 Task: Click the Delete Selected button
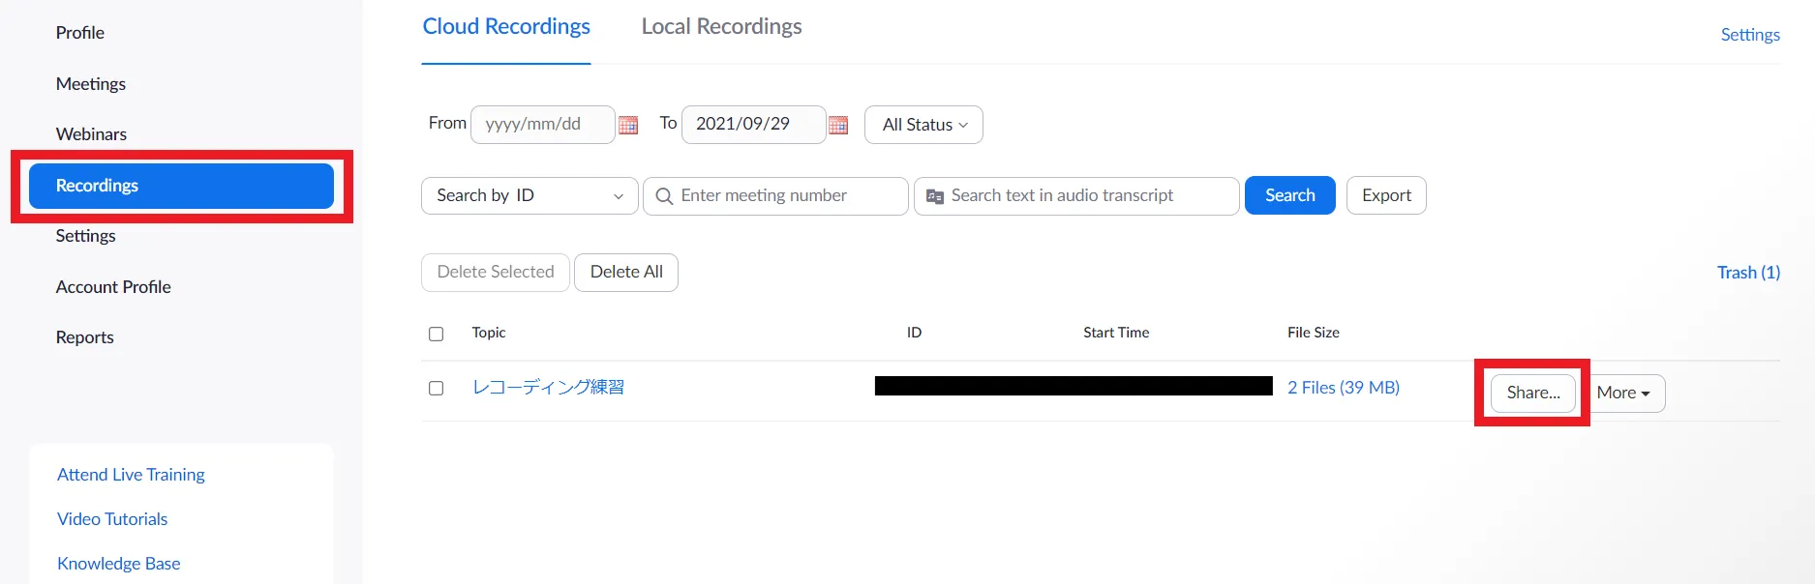496,273
